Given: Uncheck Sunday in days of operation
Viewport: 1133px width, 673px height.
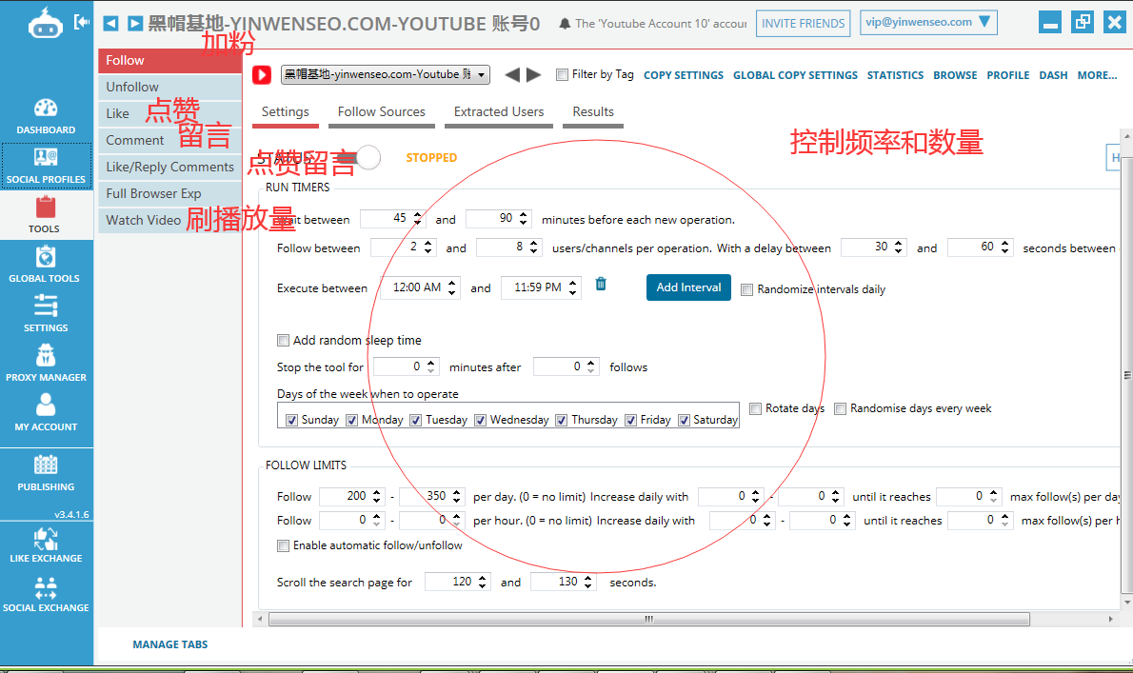Looking at the screenshot, I should click(x=291, y=419).
